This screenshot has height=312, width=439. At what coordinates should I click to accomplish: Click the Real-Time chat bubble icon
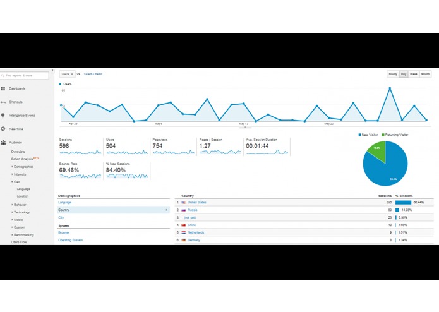pyautogui.click(x=3, y=129)
